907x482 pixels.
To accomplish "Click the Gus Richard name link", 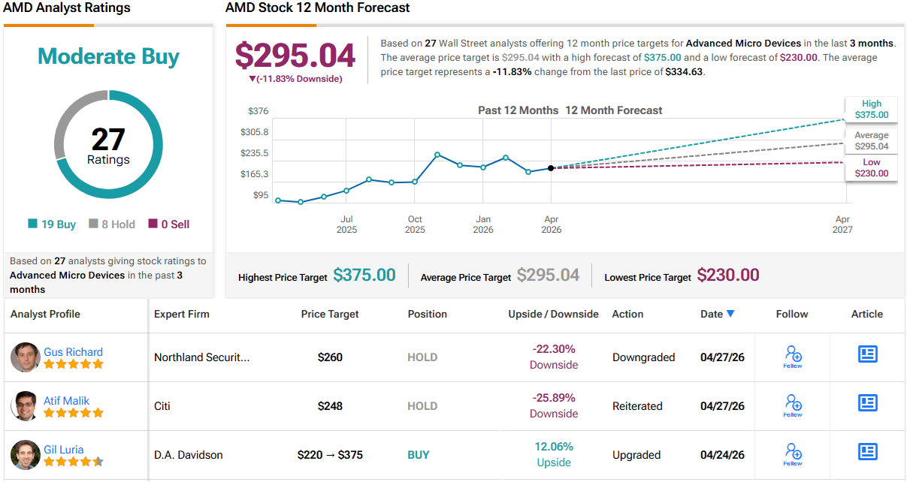I will (x=73, y=351).
